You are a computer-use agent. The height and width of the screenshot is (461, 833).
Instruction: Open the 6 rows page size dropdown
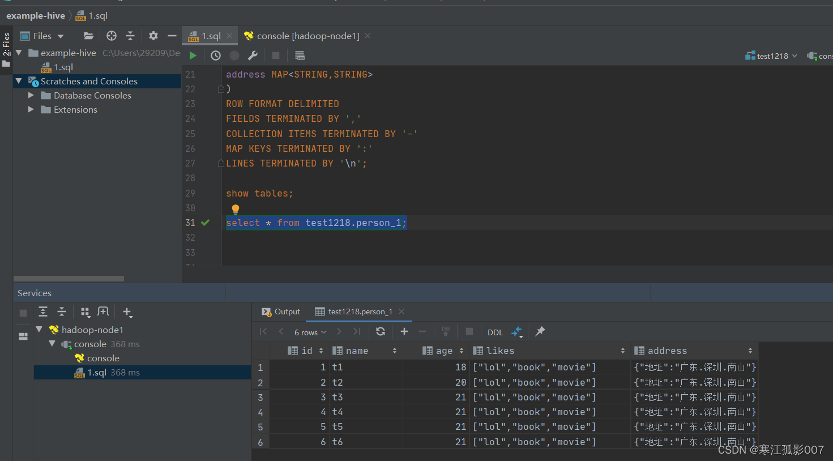coord(310,332)
